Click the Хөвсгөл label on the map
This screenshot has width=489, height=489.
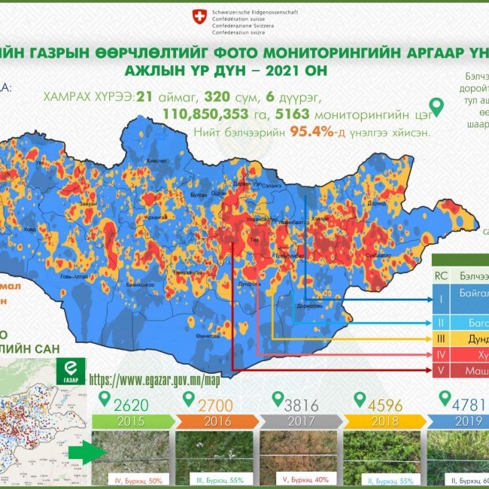(156, 161)
